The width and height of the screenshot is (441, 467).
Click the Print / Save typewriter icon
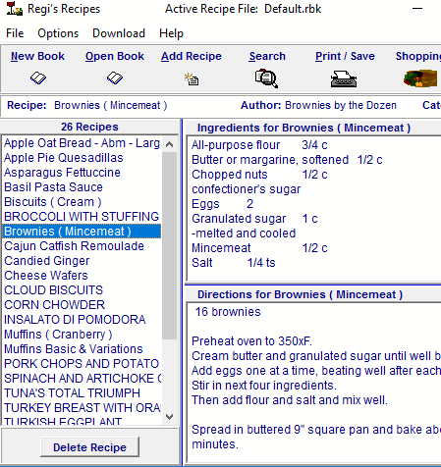point(344,79)
